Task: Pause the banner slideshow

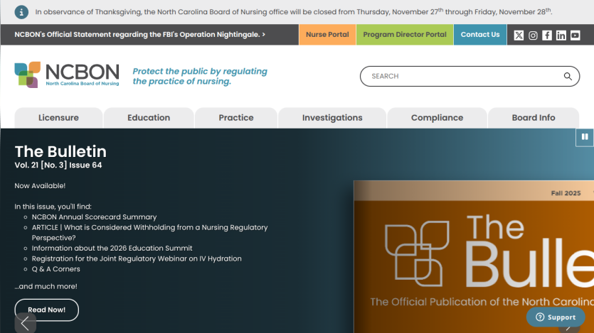Action: (585, 137)
